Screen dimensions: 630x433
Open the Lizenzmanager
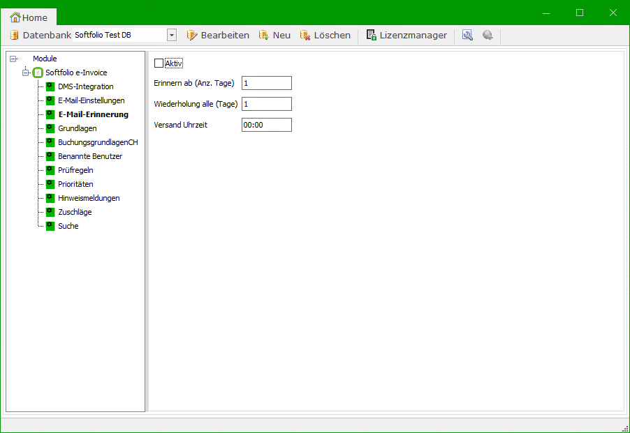click(x=406, y=35)
